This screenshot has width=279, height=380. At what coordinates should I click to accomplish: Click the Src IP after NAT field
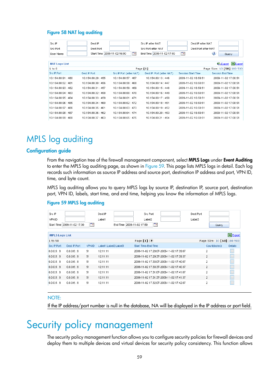click(x=177, y=43)
